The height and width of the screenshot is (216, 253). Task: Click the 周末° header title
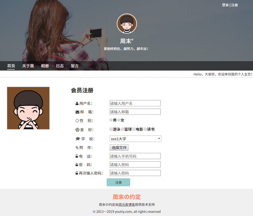click(126, 41)
